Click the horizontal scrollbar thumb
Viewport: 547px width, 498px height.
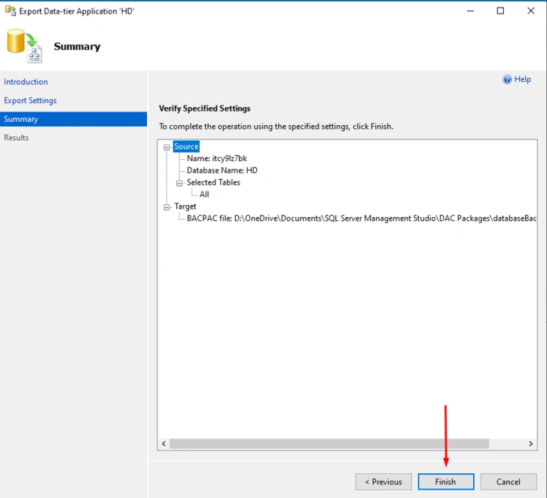click(x=329, y=444)
